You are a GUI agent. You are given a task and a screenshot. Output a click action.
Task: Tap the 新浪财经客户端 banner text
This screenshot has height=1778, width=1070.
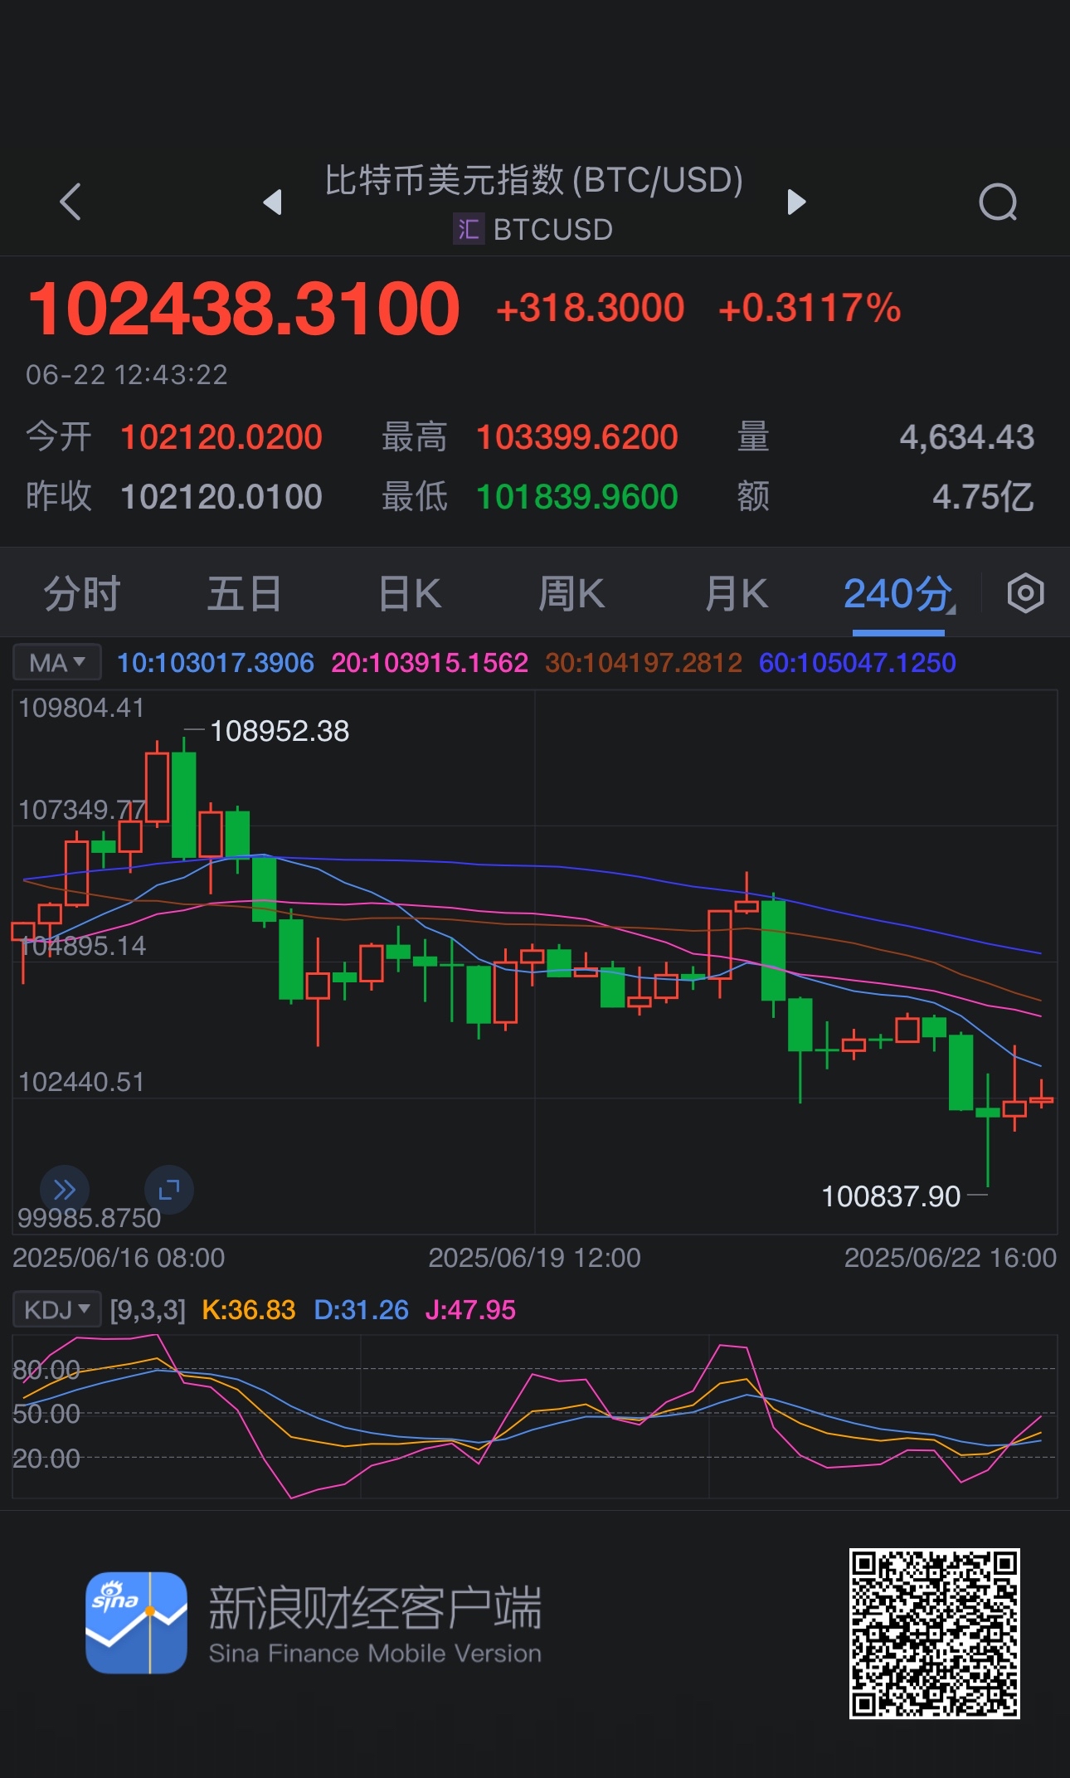pyautogui.click(x=375, y=1608)
